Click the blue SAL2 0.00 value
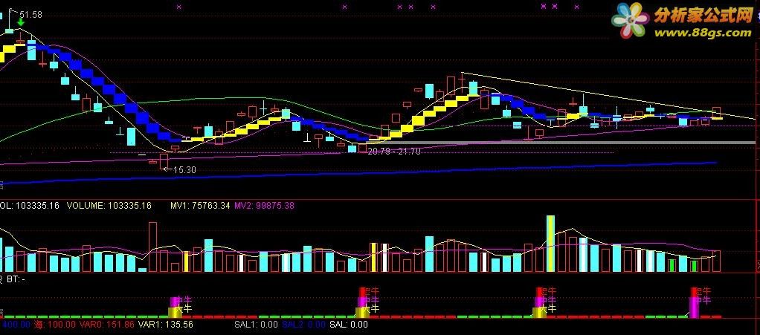 coord(303,325)
